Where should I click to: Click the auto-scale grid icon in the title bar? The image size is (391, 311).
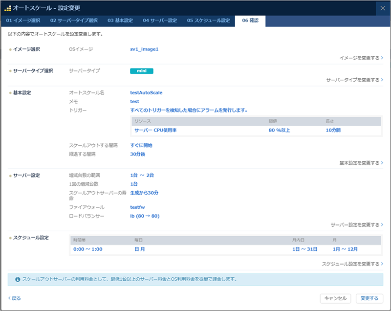(x=9, y=7)
